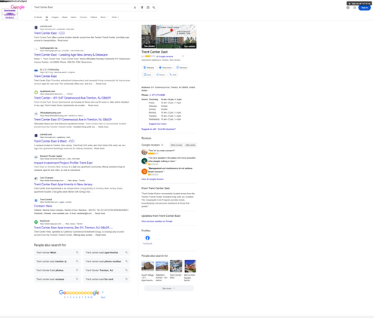Screen dimensions: 376x318
Task: Click the Google logo in the header
Action: (x=17, y=7)
